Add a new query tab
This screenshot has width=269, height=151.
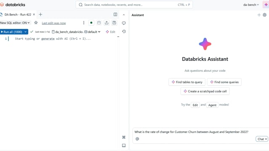pos(40,15)
